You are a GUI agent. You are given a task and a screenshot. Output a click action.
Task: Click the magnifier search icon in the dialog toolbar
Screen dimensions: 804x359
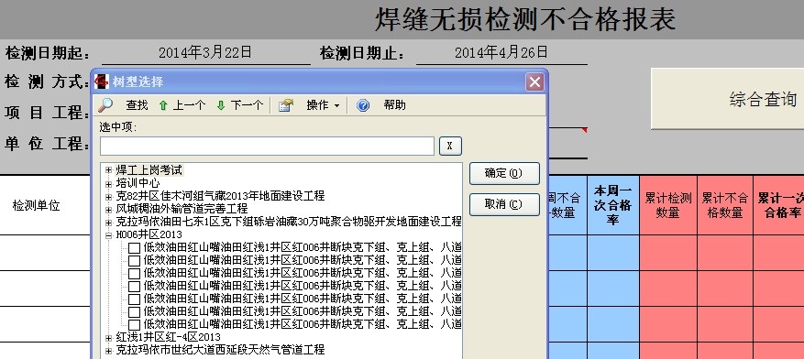pyautogui.click(x=105, y=105)
